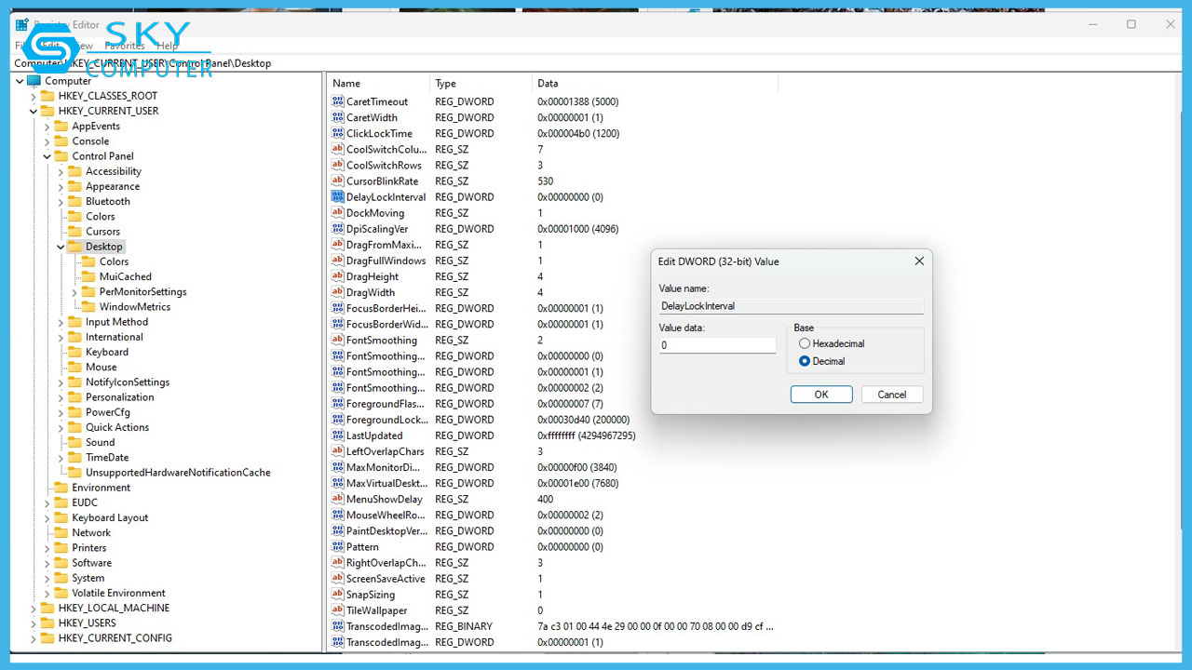
Task: Cancel the DWORD value edit
Action: pyautogui.click(x=891, y=394)
